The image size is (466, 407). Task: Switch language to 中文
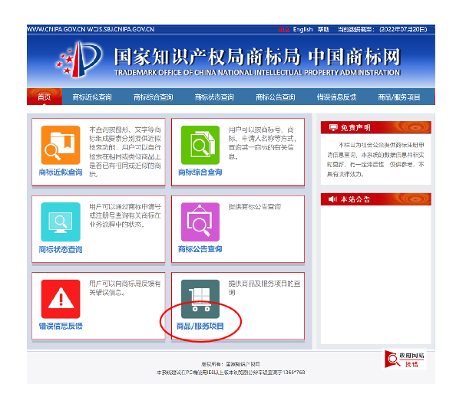(x=284, y=29)
